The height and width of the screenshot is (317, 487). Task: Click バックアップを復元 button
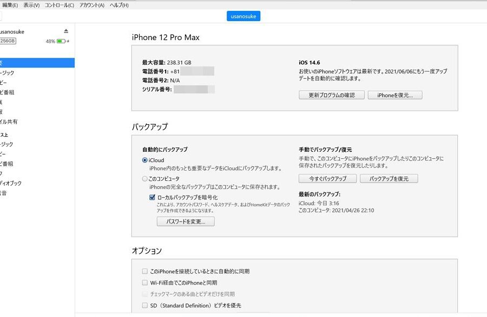(x=389, y=179)
